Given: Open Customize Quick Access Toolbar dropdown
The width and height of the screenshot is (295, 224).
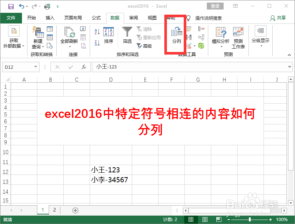Looking at the screenshot, I should click(x=57, y=7).
